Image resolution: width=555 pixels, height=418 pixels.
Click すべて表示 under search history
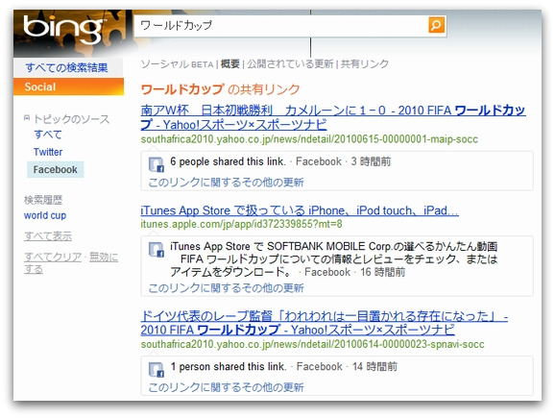click(48, 236)
